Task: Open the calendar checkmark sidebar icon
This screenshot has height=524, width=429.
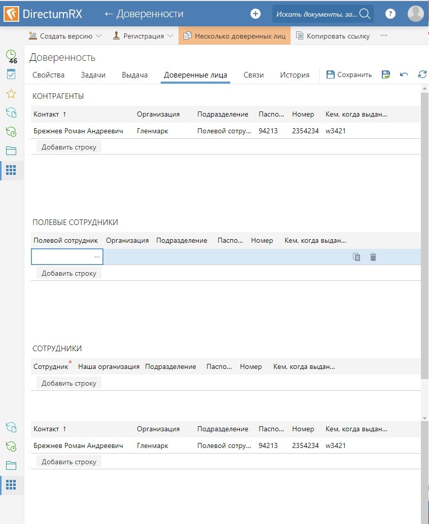Action: (x=11, y=74)
